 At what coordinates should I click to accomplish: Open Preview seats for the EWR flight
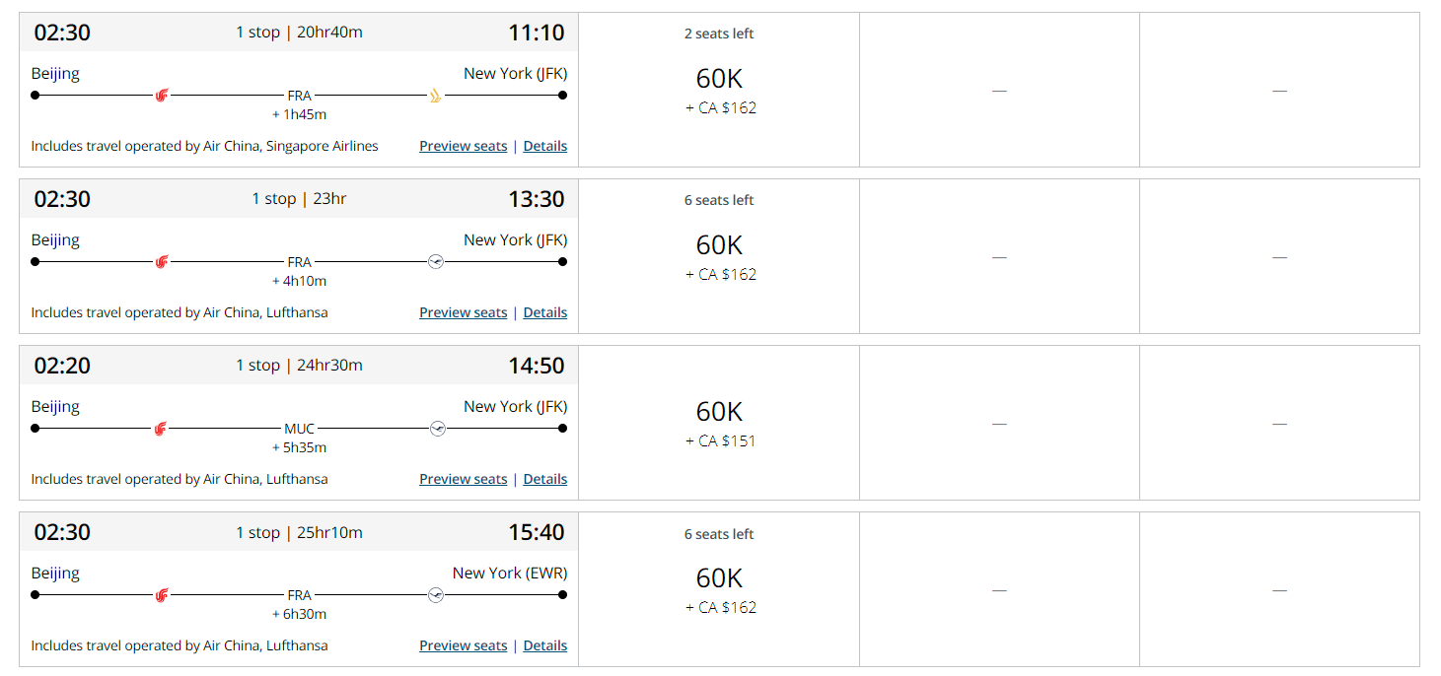coord(464,645)
